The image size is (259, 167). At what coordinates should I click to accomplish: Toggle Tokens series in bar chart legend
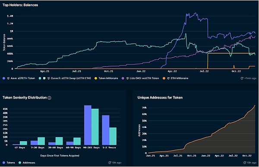tap(9, 163)
